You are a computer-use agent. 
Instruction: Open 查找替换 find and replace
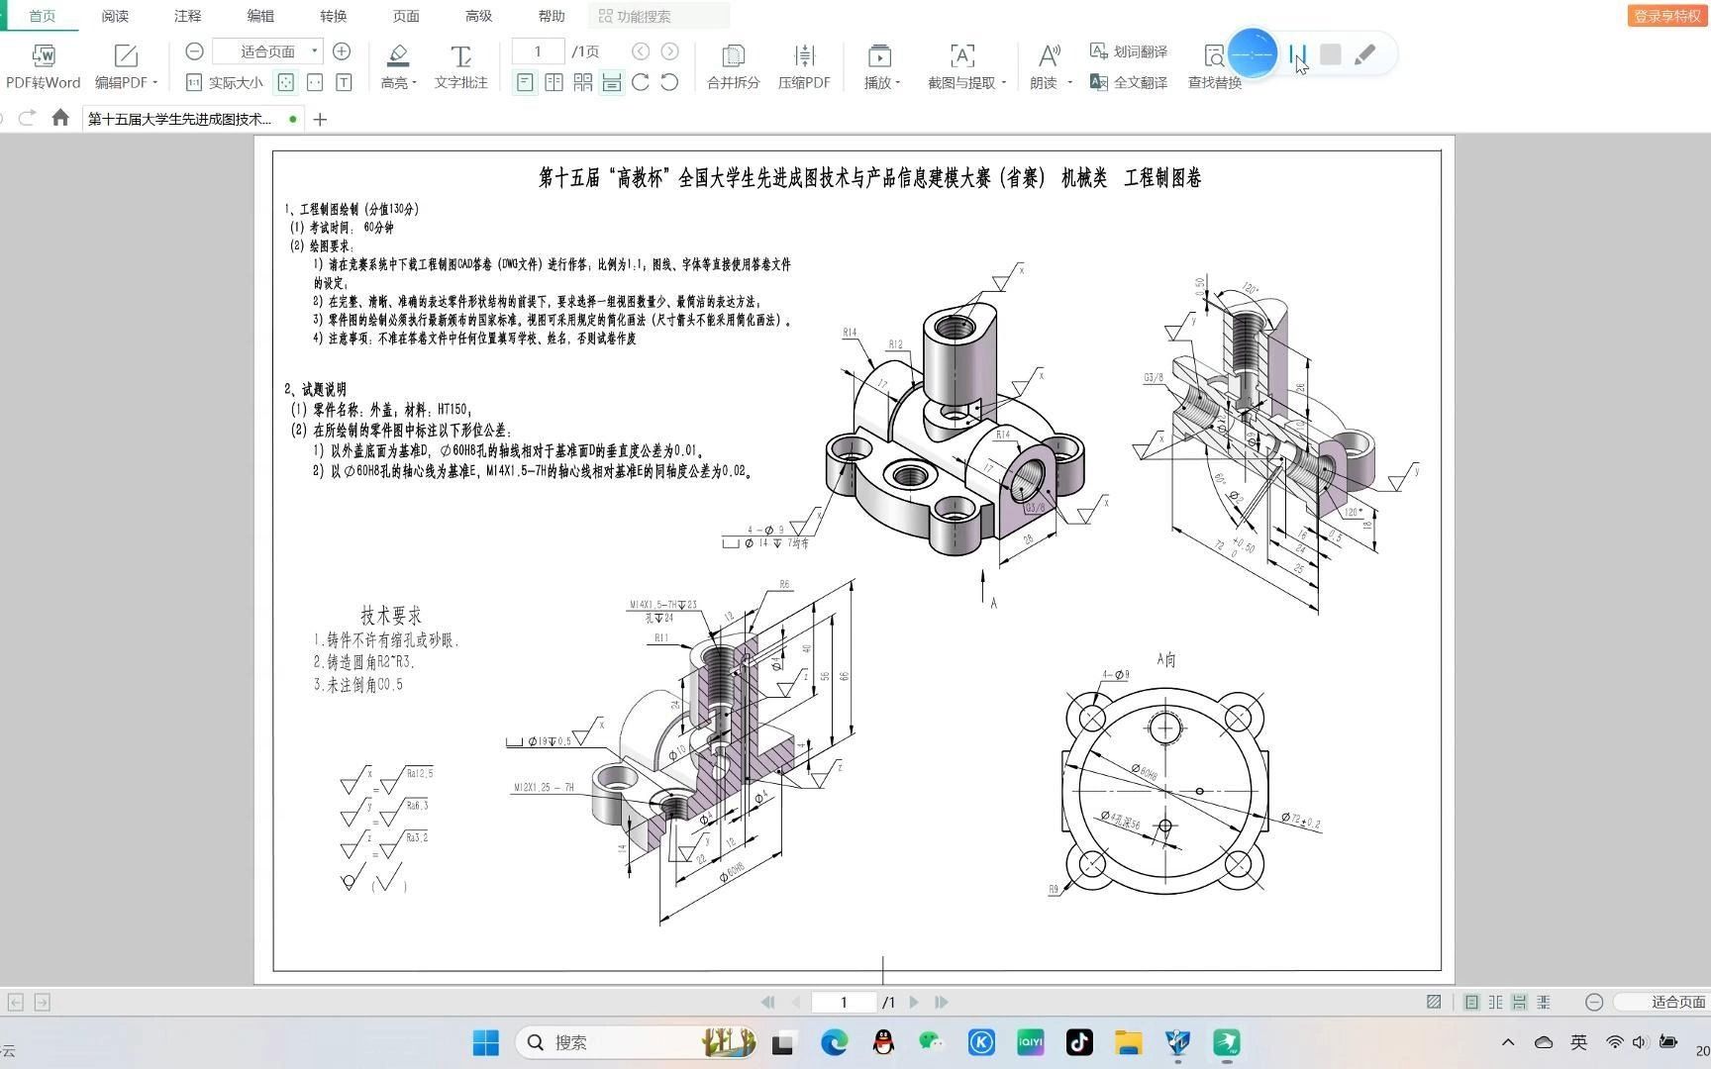1214,66
